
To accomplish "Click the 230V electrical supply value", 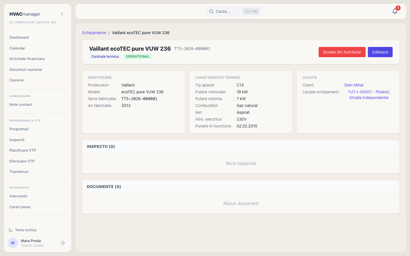I will tap(241, 119).
